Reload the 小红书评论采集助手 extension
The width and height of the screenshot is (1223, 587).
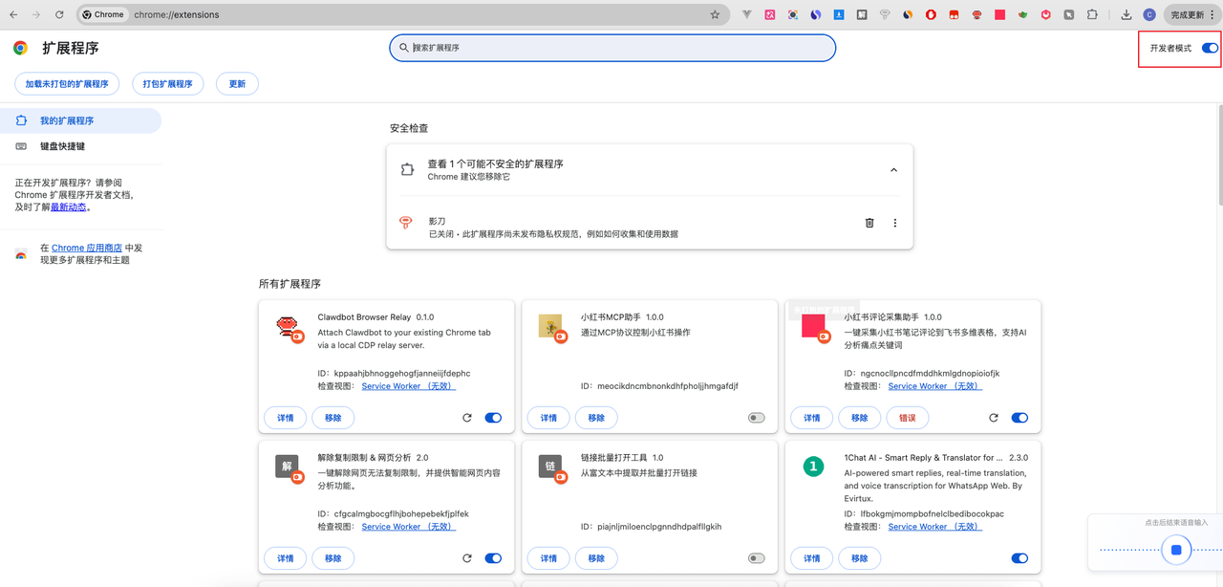(994, 418)
